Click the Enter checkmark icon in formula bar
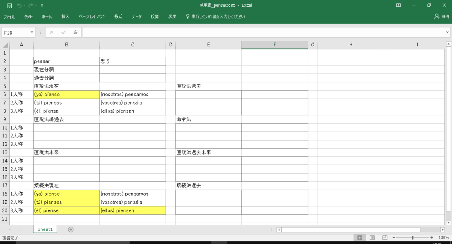The height and width of the screenshot is (244, 452). coord(64,32)
